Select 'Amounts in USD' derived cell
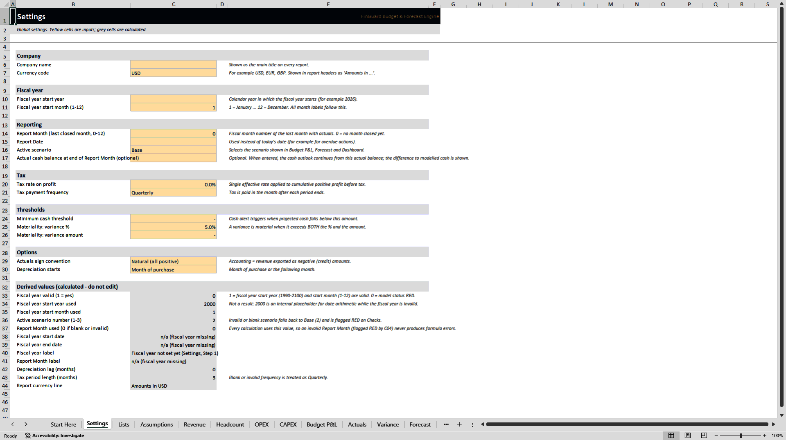Screen dimensions: 786x440 point(173,386)
